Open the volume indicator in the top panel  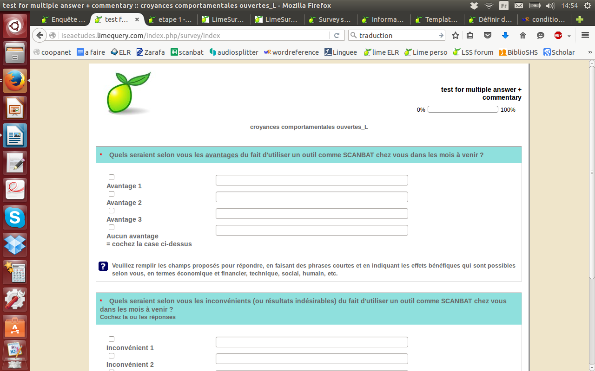click(550, 6)
